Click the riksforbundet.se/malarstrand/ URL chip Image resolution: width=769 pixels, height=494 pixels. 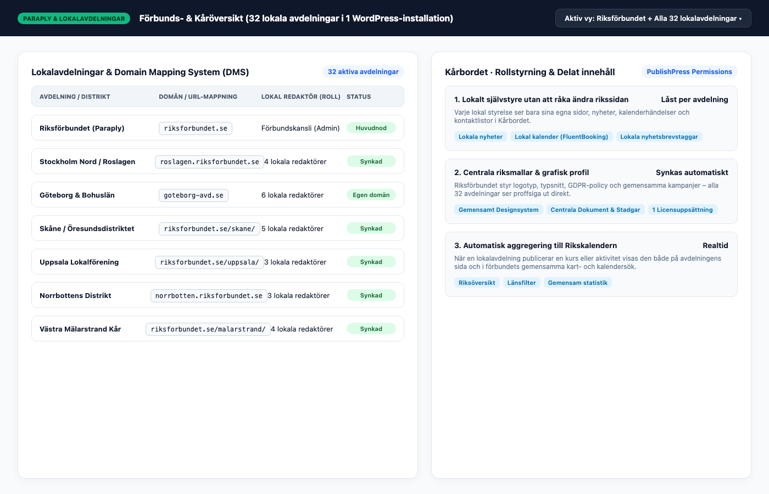pos(208,329)
